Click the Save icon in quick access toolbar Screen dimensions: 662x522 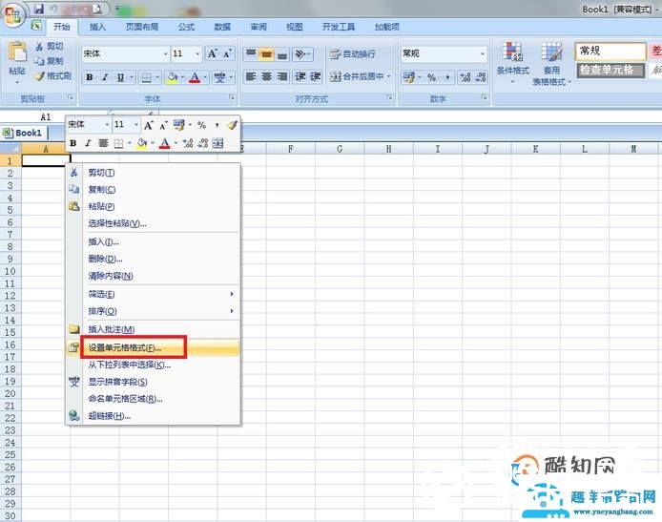(39, 9)
